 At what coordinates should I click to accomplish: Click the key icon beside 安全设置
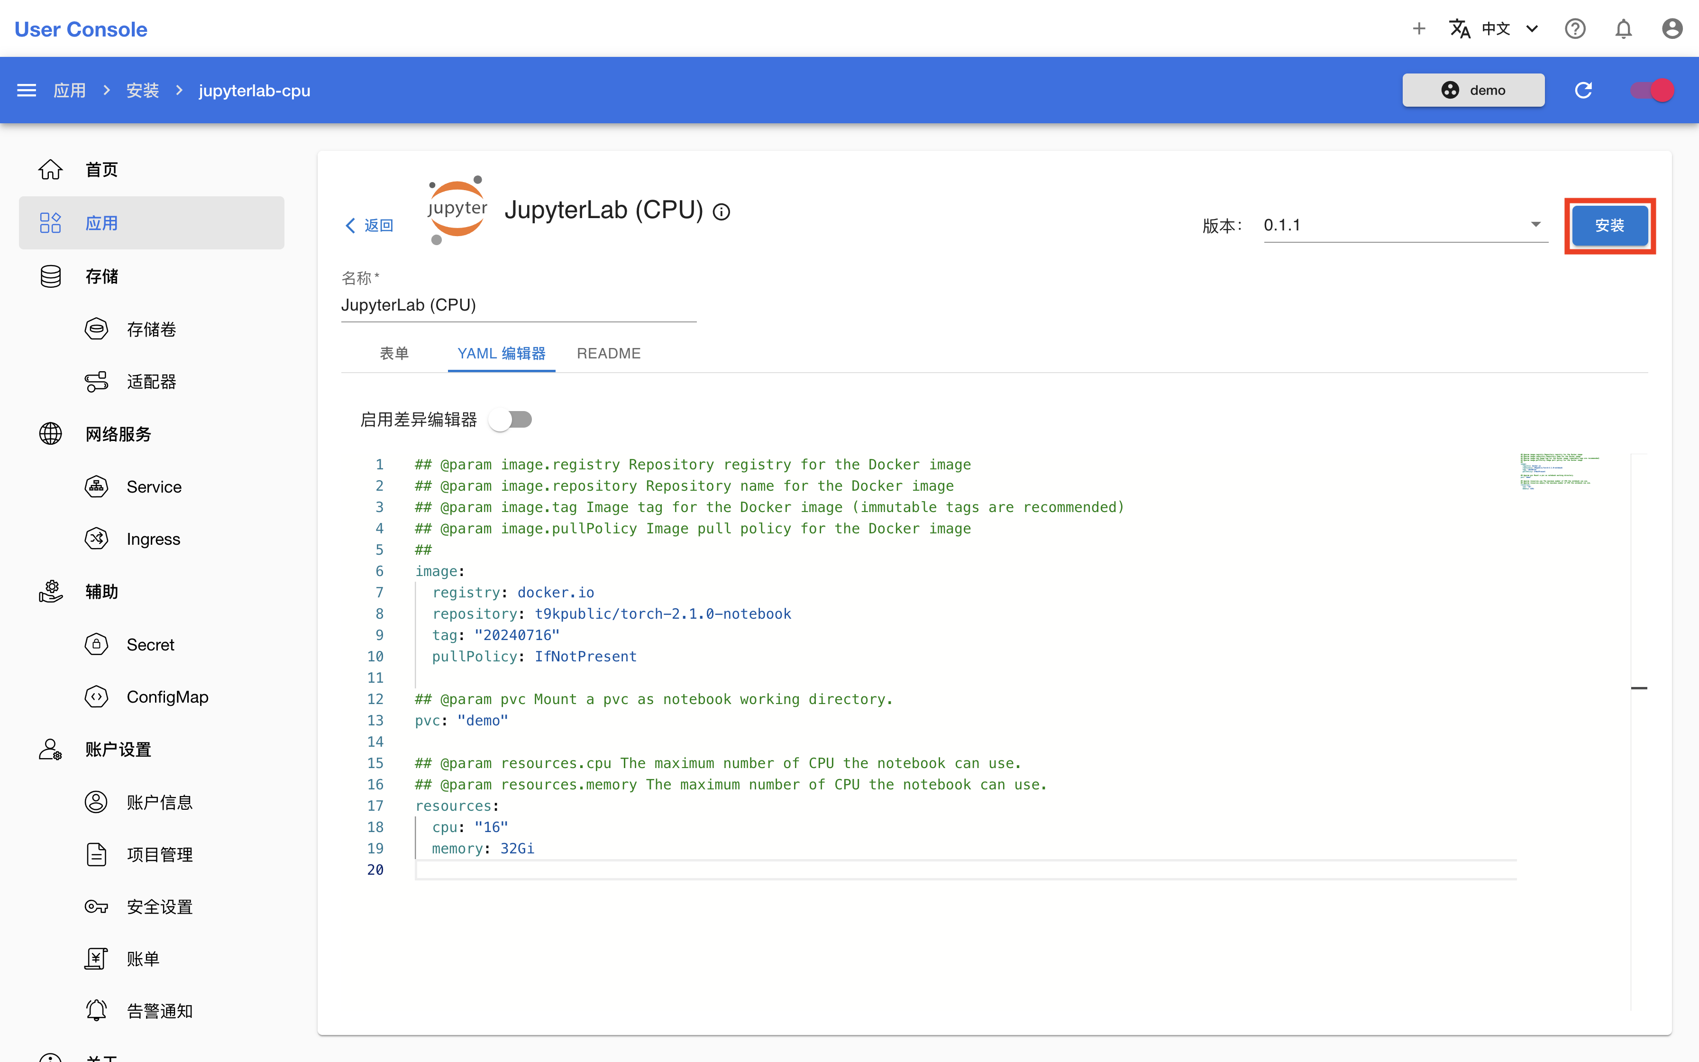(x=96, y=907)
